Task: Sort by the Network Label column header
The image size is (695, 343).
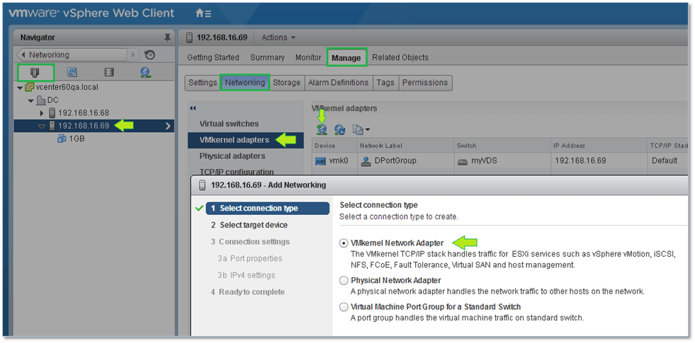Action: pos(405,146)
